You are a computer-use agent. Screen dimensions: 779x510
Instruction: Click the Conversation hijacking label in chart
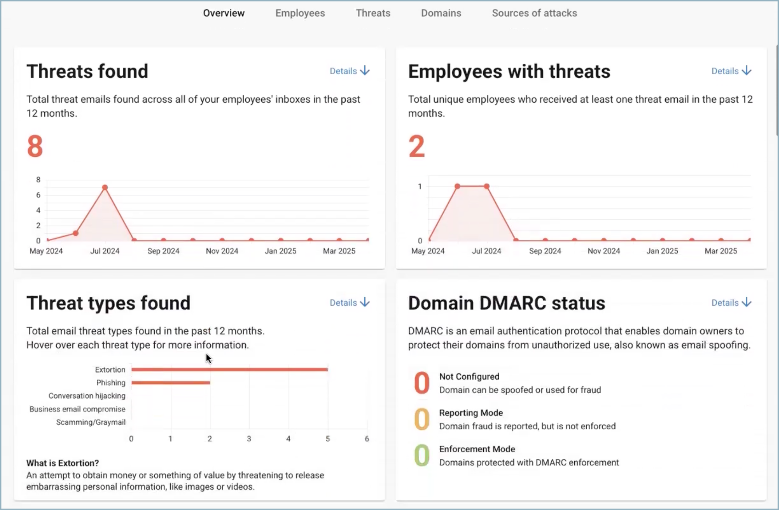(x=87, y=396)
